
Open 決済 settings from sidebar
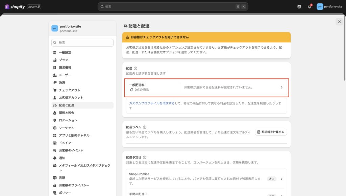click(x=62, y=82)
